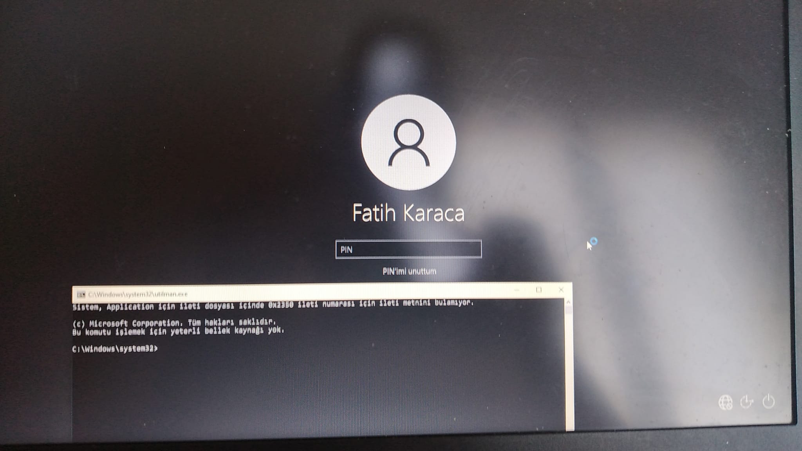
Task: Open the power options icon
Action: [768, 401]
